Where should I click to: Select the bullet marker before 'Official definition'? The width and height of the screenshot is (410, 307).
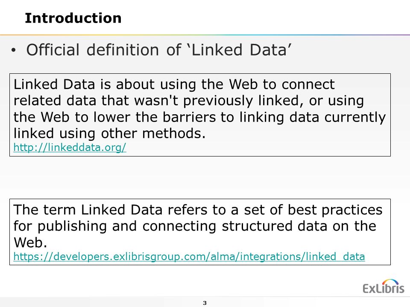click(14, 50)
